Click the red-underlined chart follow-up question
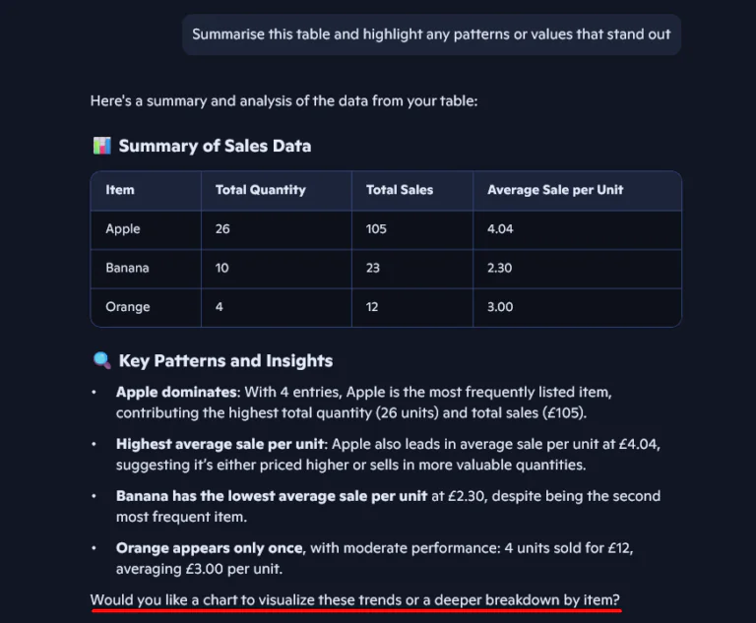The image size is (756, 623). coord(355,599)
